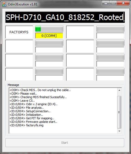Click the factoryfs.img log line
The height and width of the screenshot is (154, 131).
[27, 125]
